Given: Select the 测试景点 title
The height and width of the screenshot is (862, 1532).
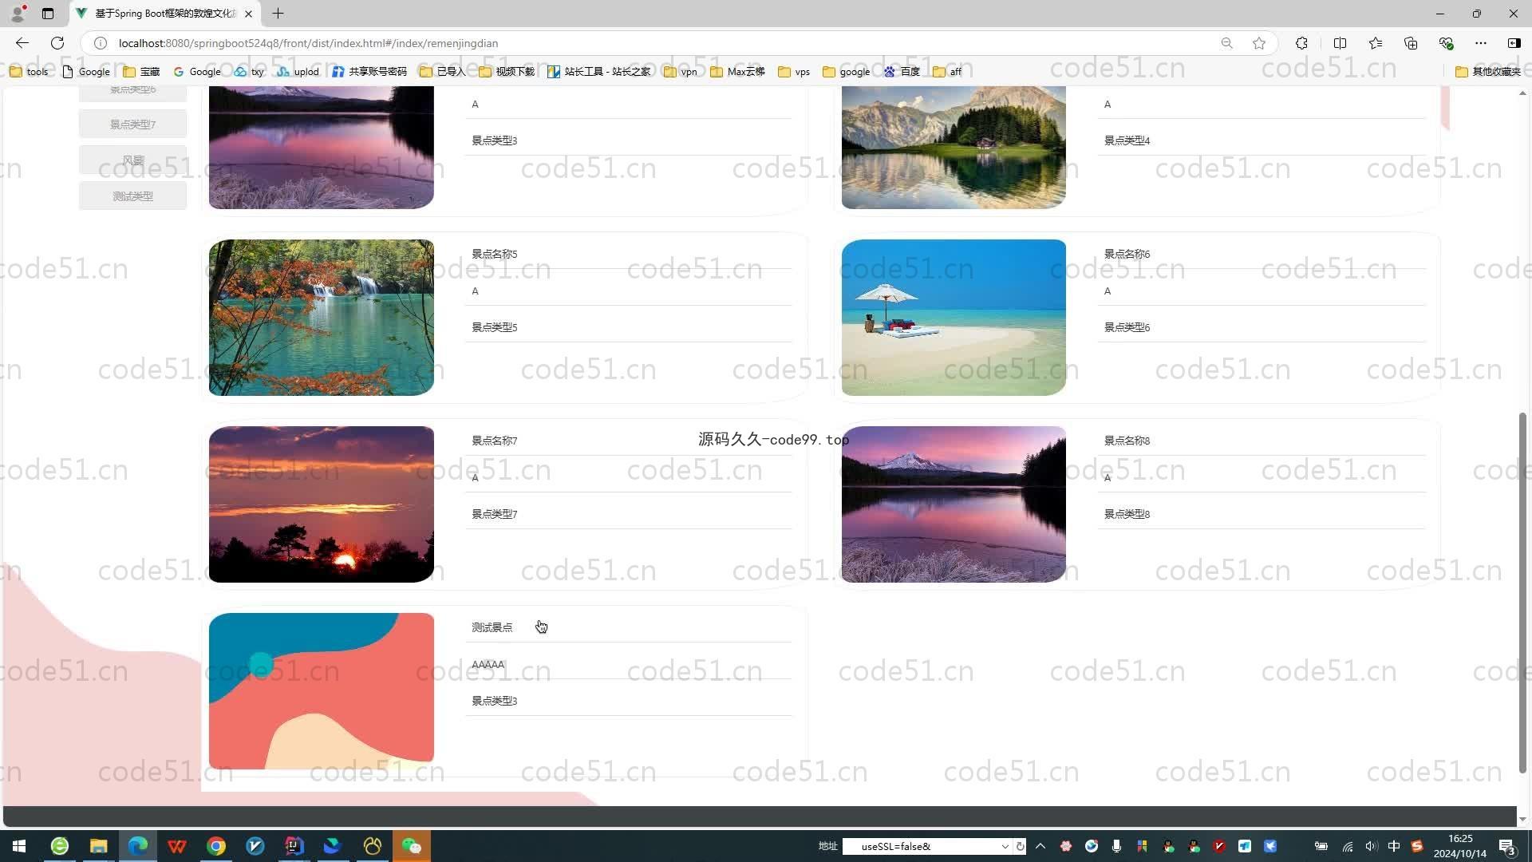Looking at the screenshot, I should (x=492, y=627).
